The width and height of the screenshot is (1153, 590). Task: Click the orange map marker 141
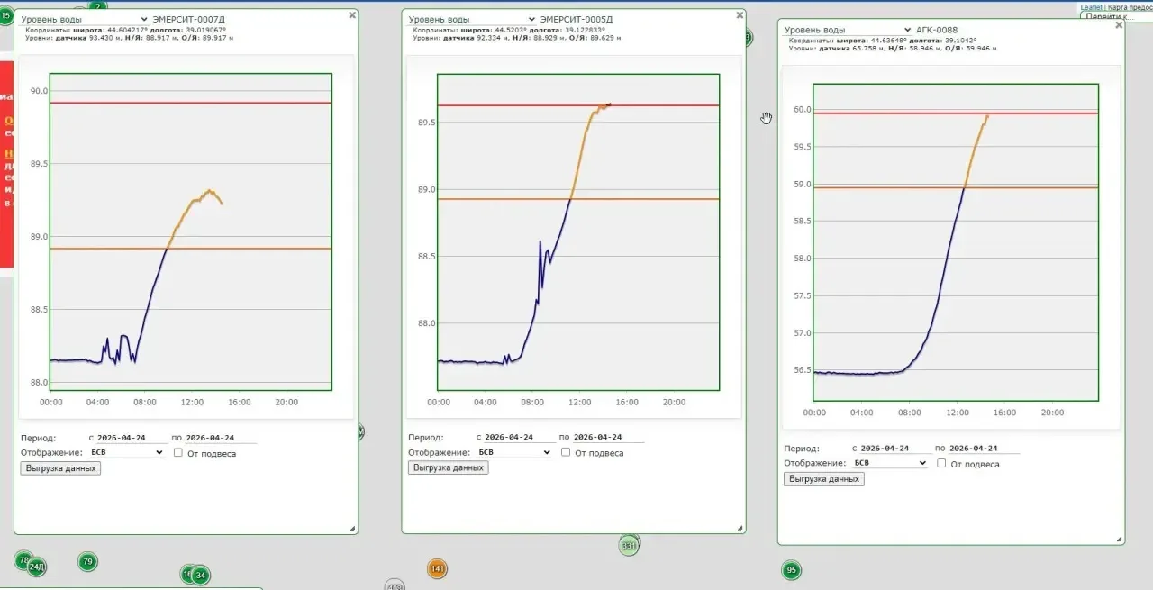pyautogui.click(x=437, y=568)
